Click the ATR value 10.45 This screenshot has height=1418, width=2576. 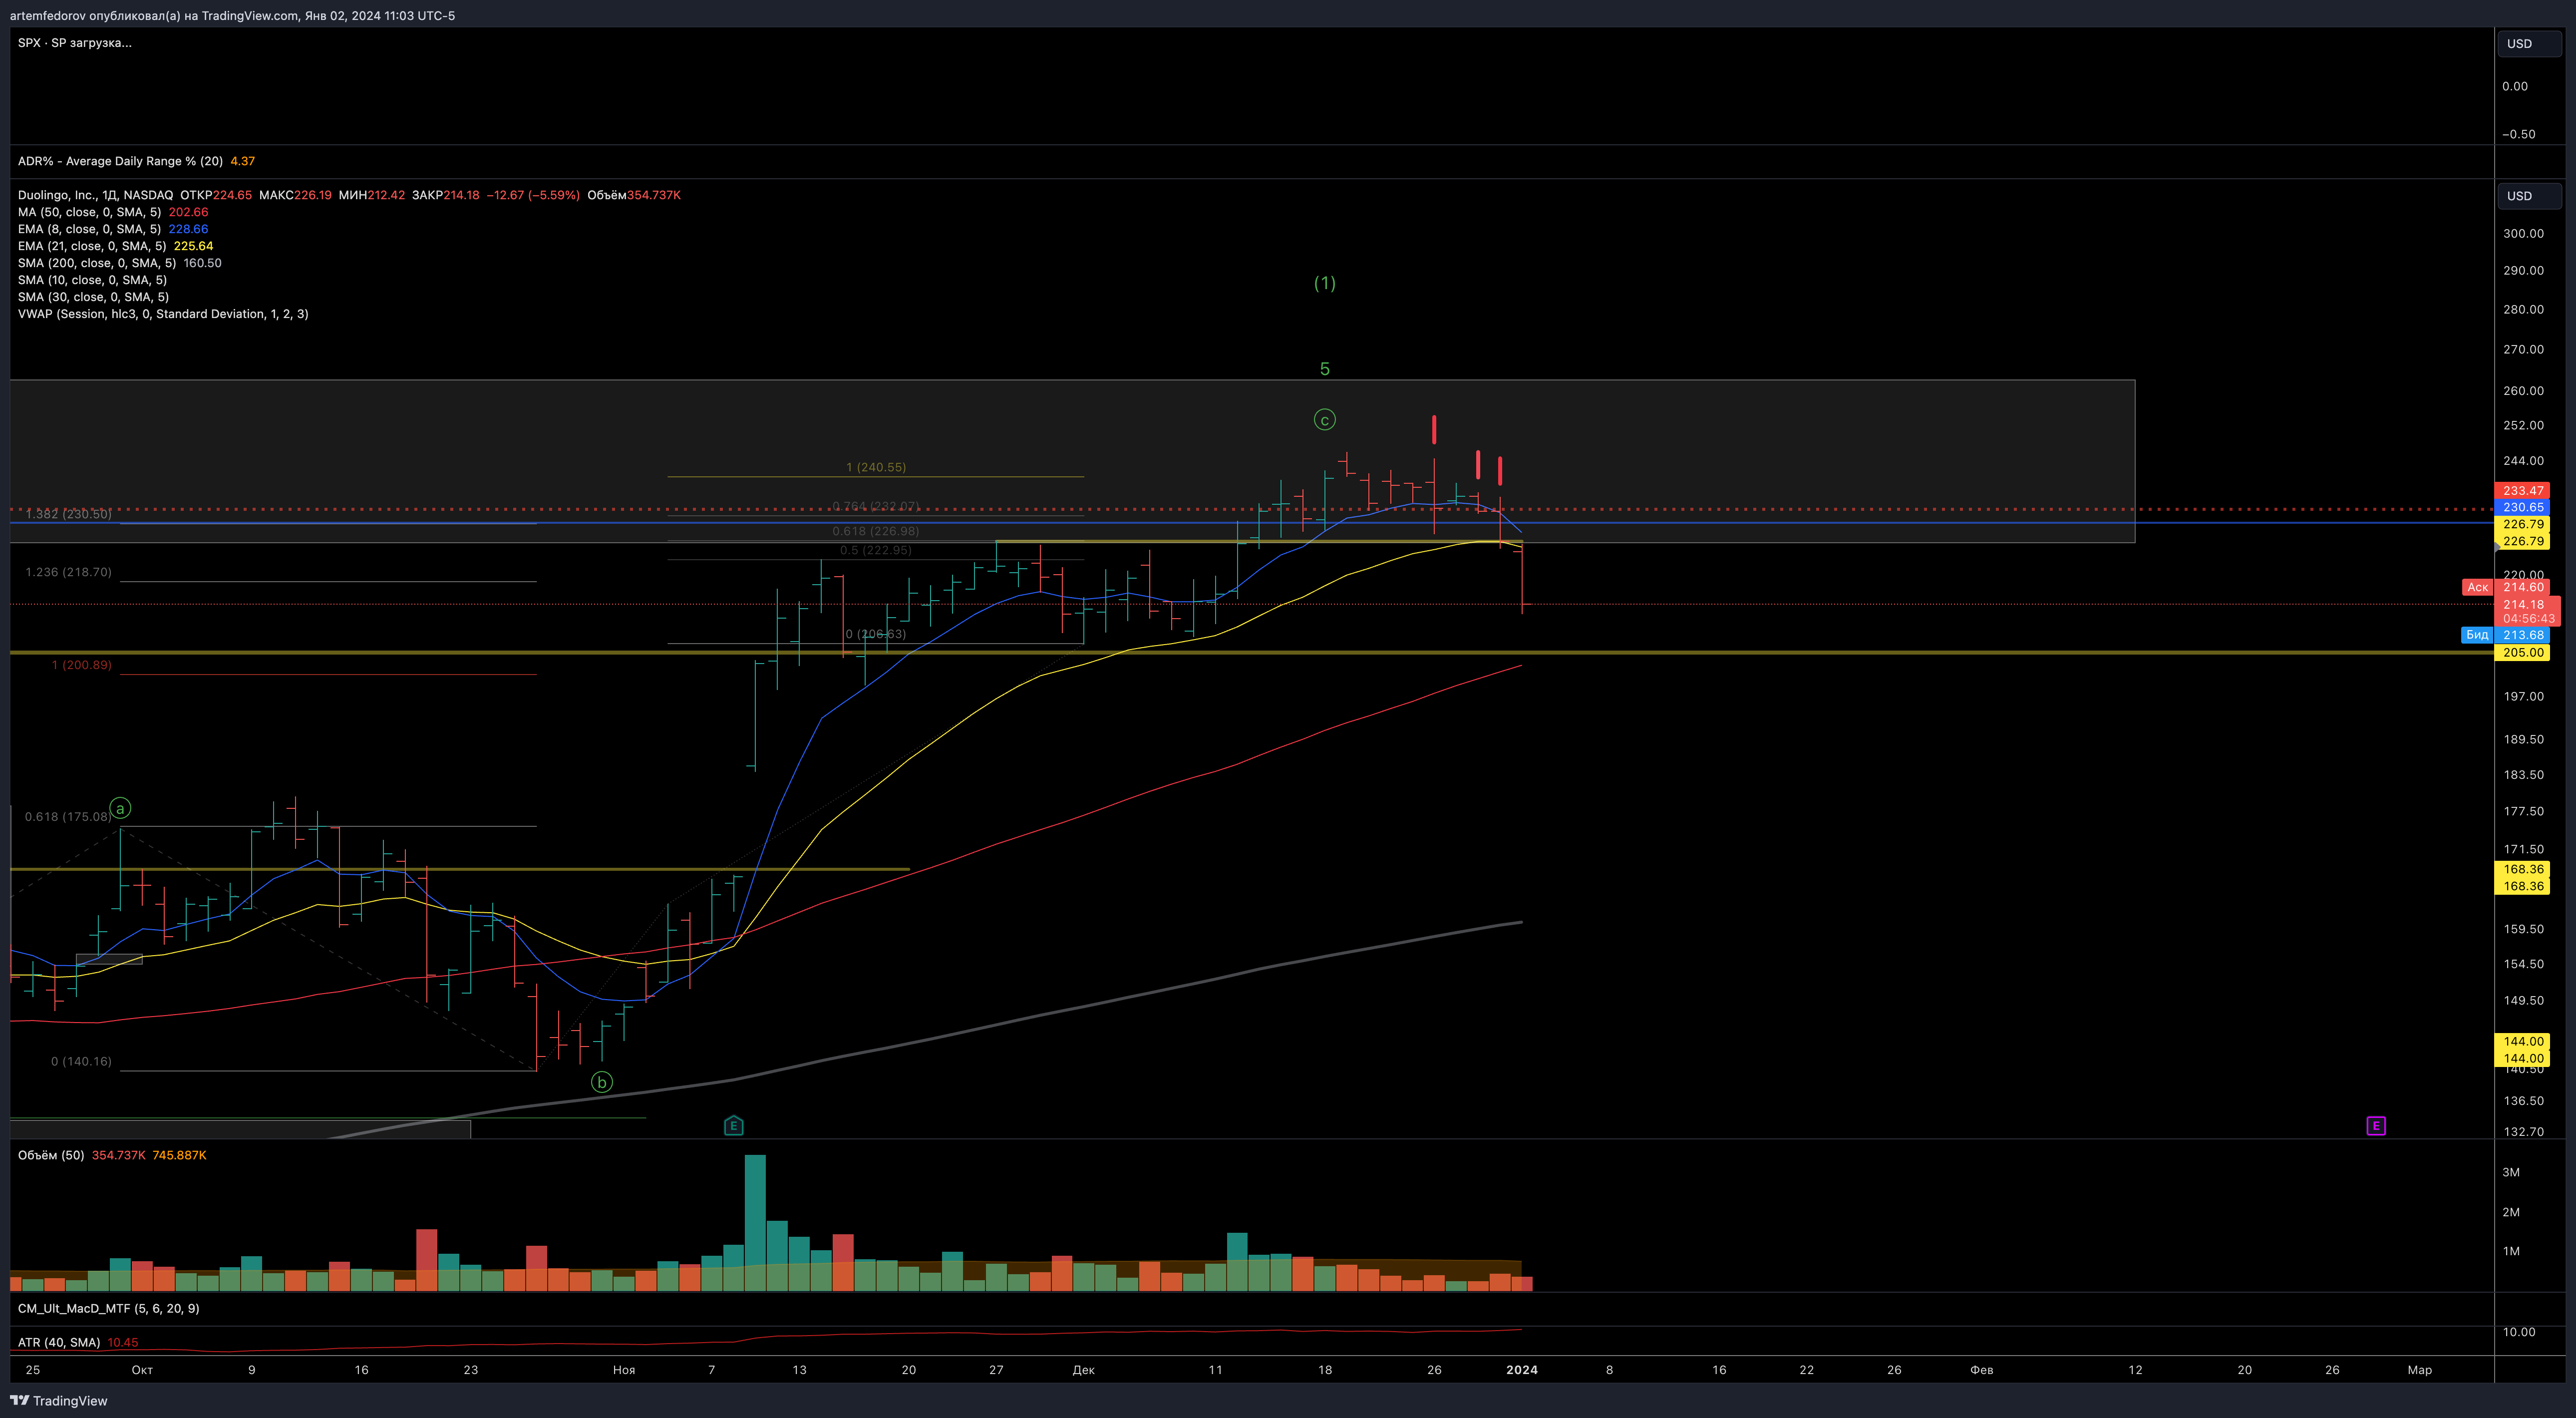tap(123, 1342)
